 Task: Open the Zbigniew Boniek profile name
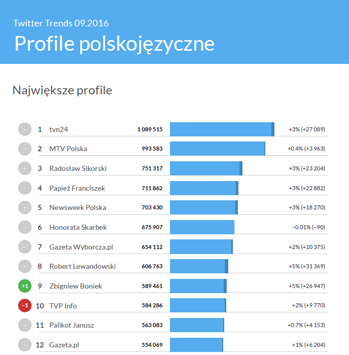[76, 286]
